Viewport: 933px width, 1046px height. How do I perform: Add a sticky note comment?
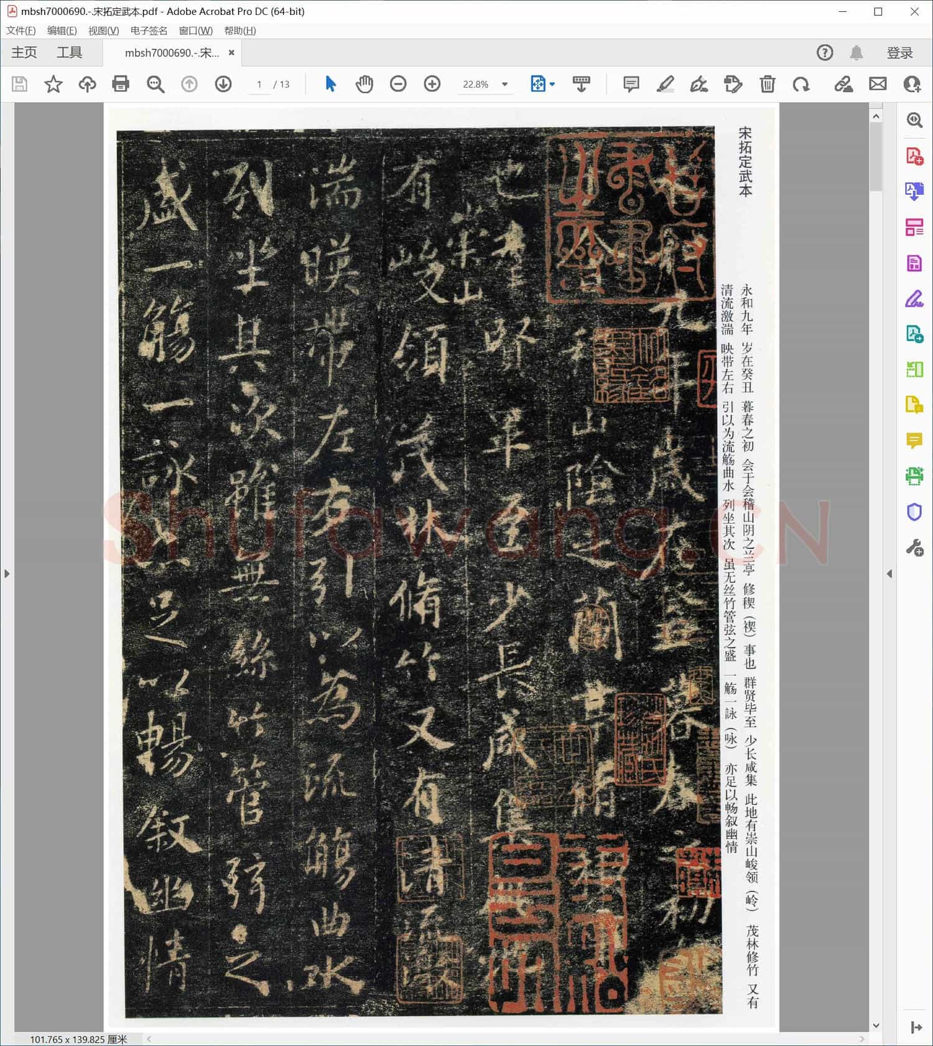point(631,84)
